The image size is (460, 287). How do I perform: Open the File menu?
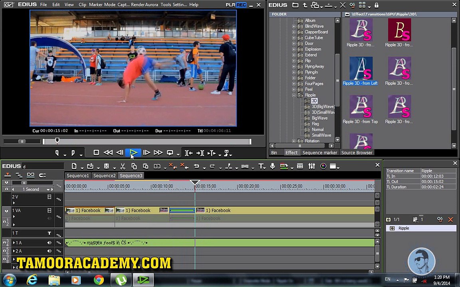click(44, 5)
